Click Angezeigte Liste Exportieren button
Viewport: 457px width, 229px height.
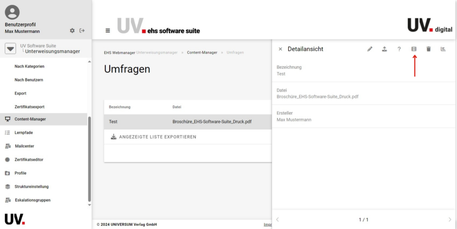pos(153,137)
